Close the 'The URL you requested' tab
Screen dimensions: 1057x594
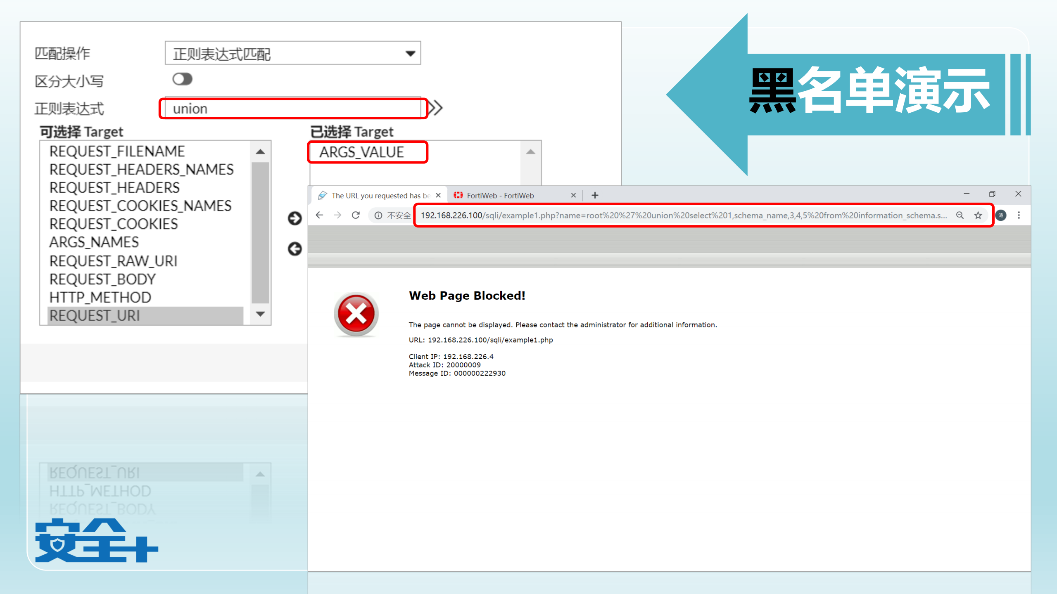tap(438, 195)
